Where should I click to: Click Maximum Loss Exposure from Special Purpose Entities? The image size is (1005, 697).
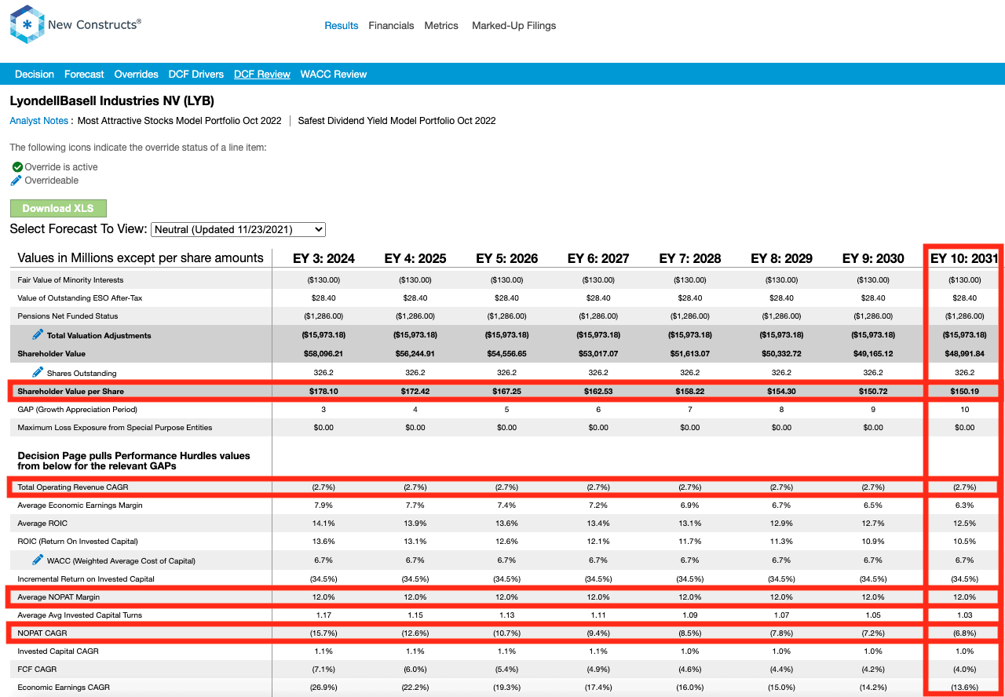click(115, 428)
